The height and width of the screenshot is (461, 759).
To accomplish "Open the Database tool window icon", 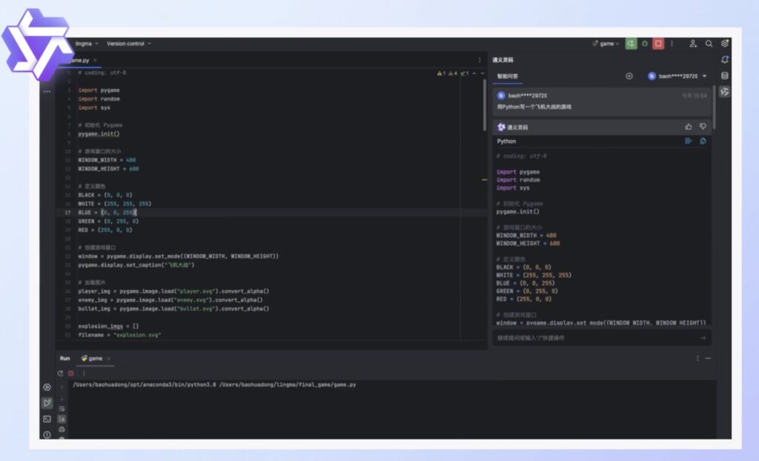I will [x=725, y=75].
